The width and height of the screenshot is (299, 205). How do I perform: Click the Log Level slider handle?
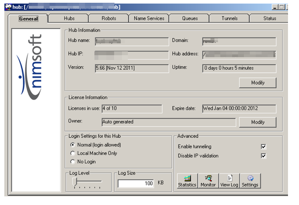point(75,181)
